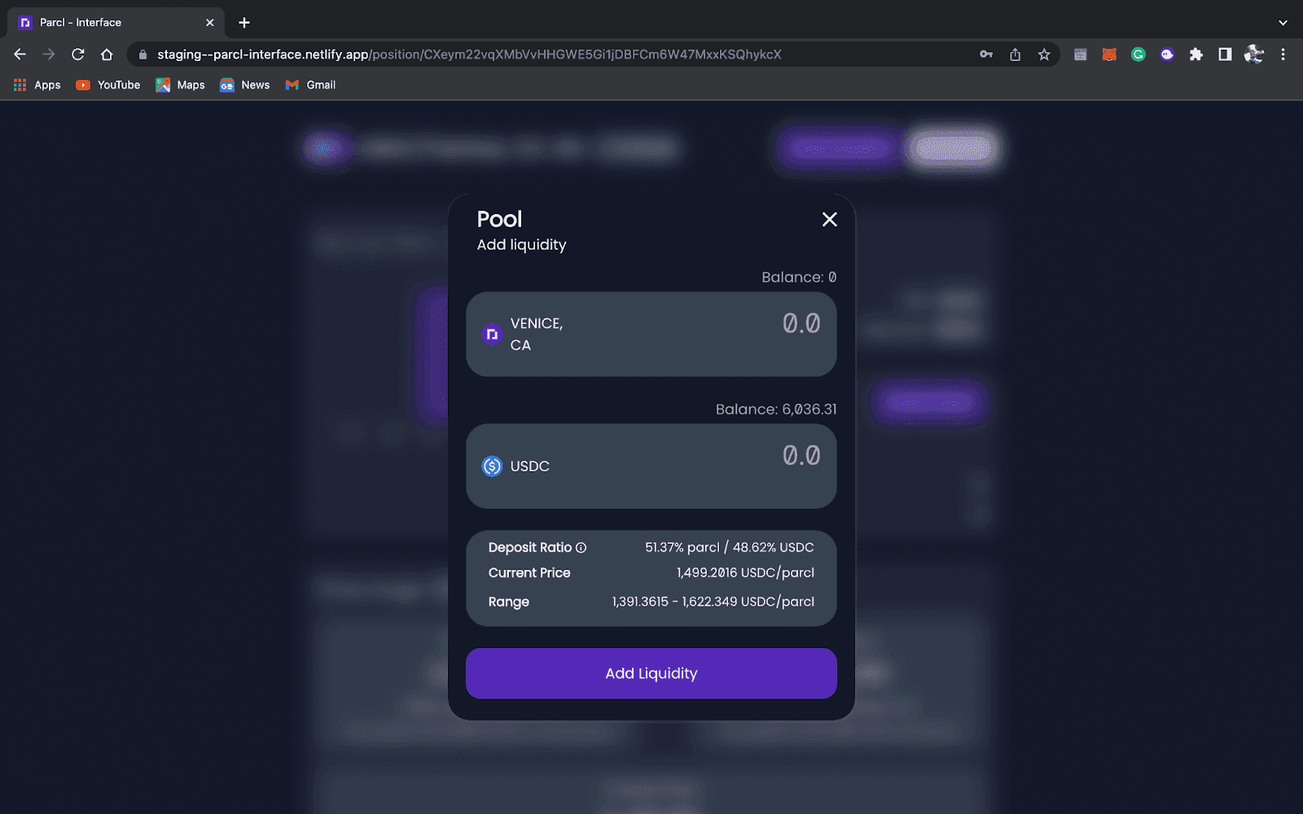Click the first gray extension icon
Viewport: 1303px width, 814px height.
pos(1081,55)
